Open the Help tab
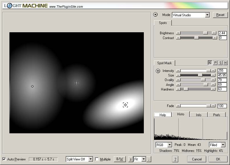Image resolution: width=230 pixels, height=165 pixels. point(163,115)
